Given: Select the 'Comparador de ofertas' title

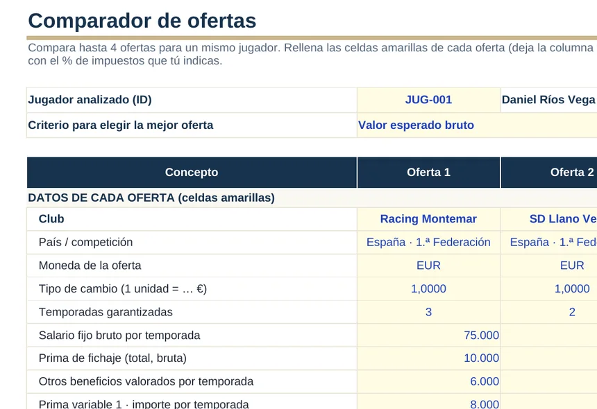Looking at the screenshot, I should pos(142,21).
